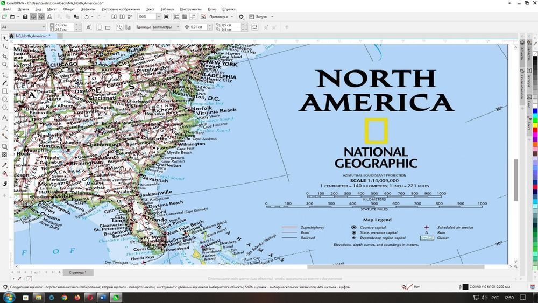
Task: Click the Undo arrow icon
Action: click(87, 17)
